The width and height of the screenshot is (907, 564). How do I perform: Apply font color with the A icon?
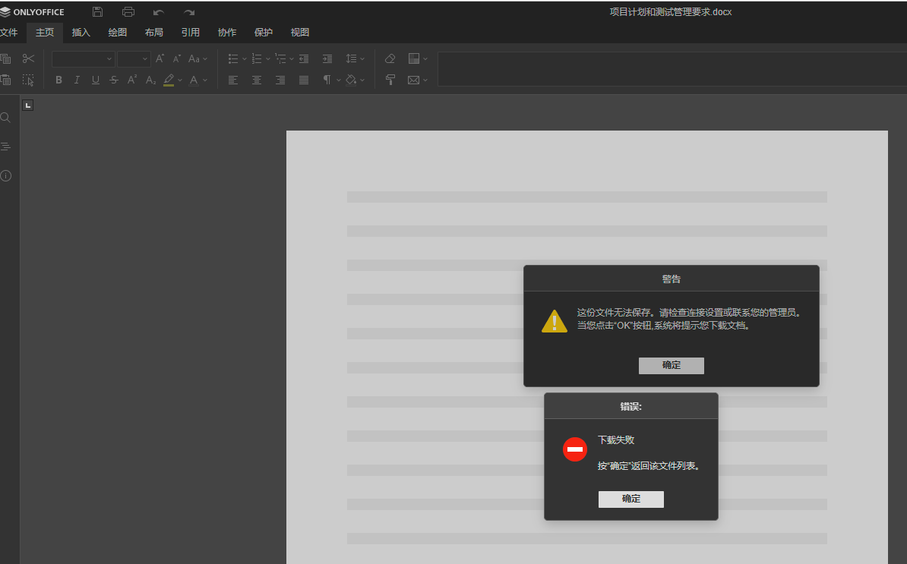click(194, 80)
